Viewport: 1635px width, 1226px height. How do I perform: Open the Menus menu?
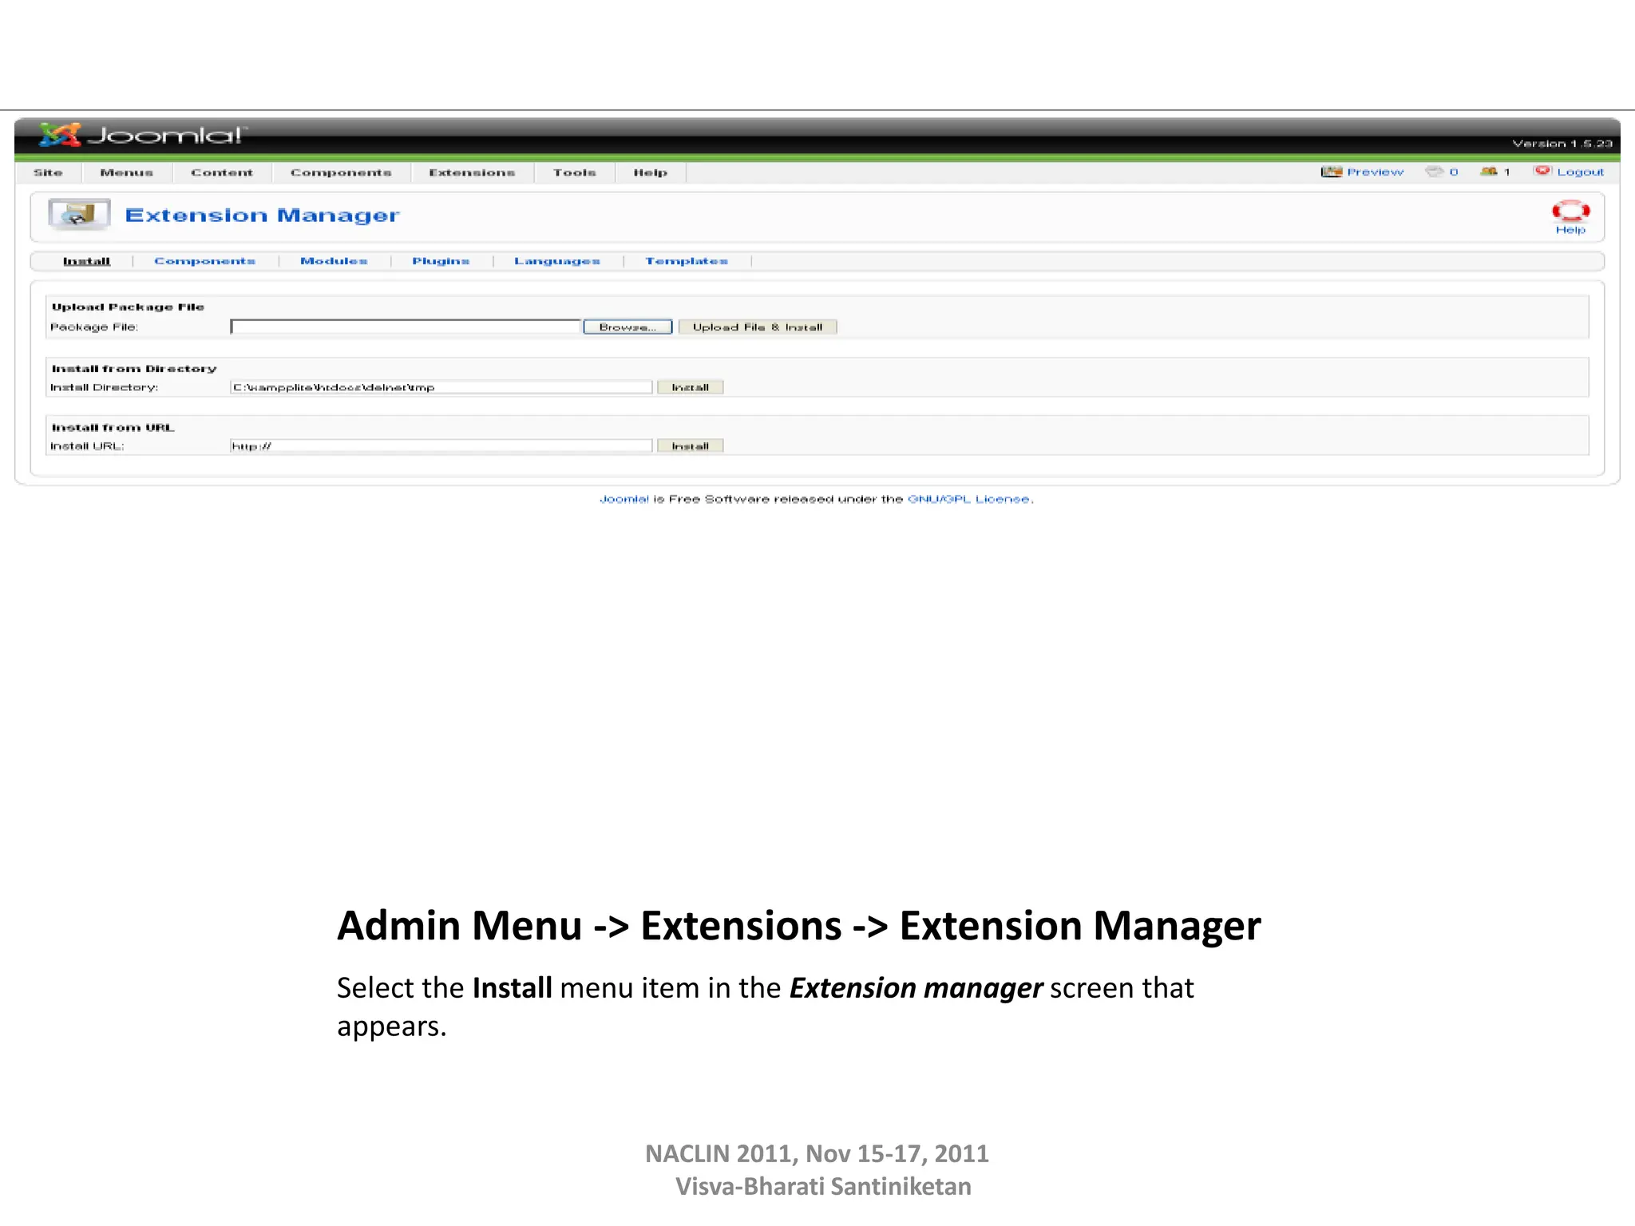point(126,172)
